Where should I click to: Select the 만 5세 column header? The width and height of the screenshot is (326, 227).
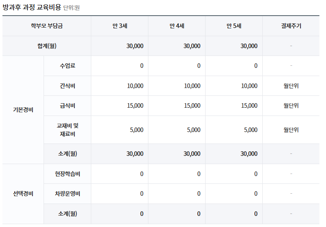pyautogui.click(x=234, y=26)
